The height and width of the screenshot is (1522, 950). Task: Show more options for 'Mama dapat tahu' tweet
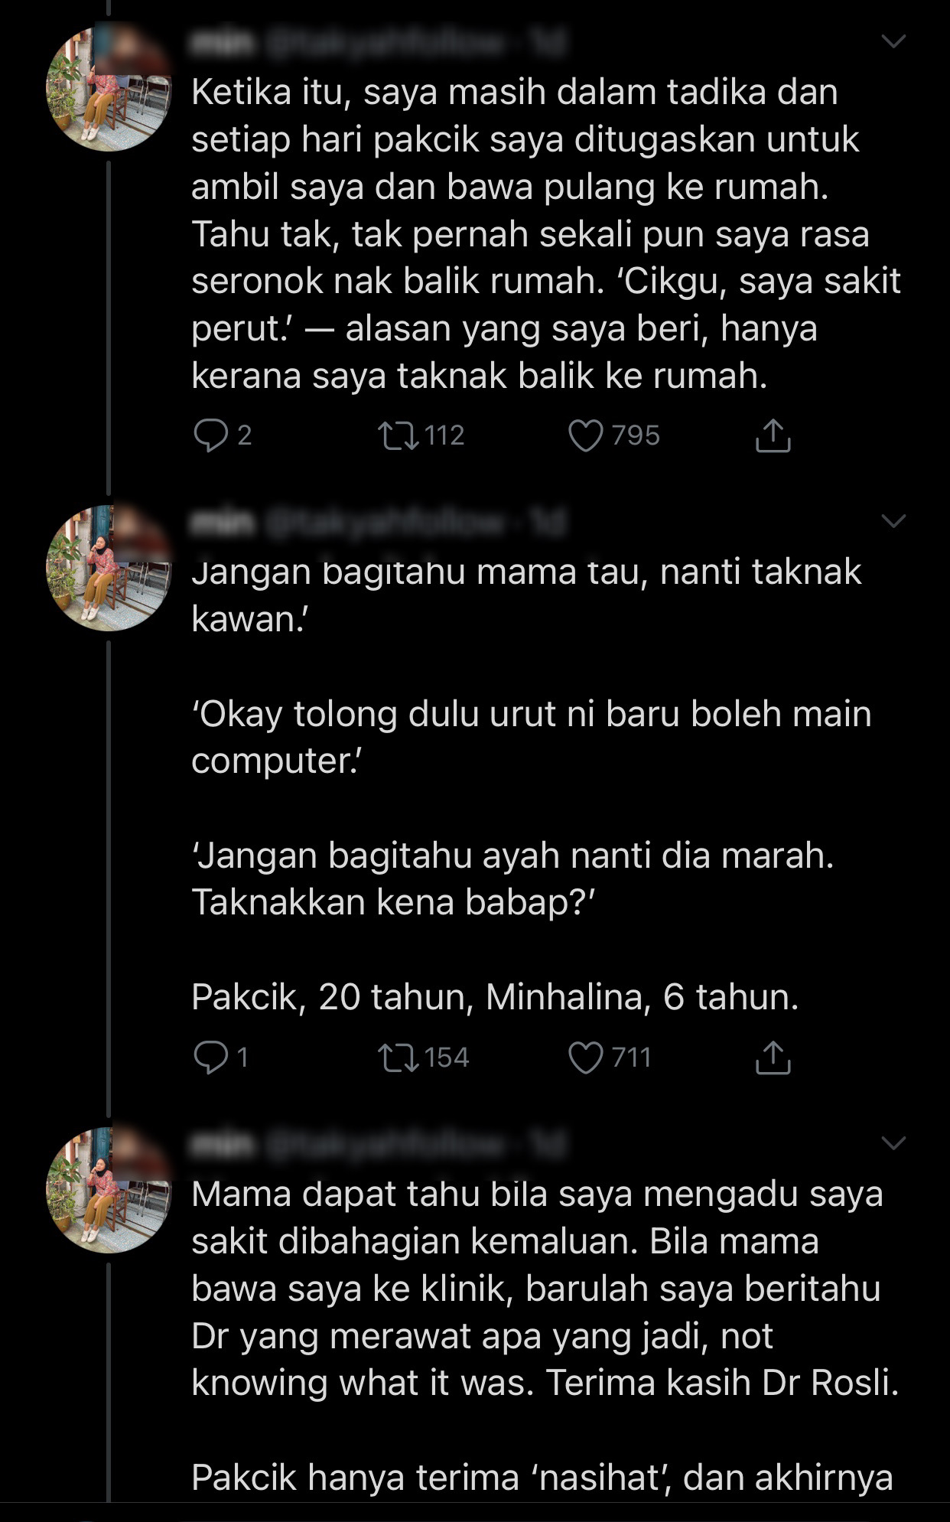pyautogui.click(x=893, y=1143)
